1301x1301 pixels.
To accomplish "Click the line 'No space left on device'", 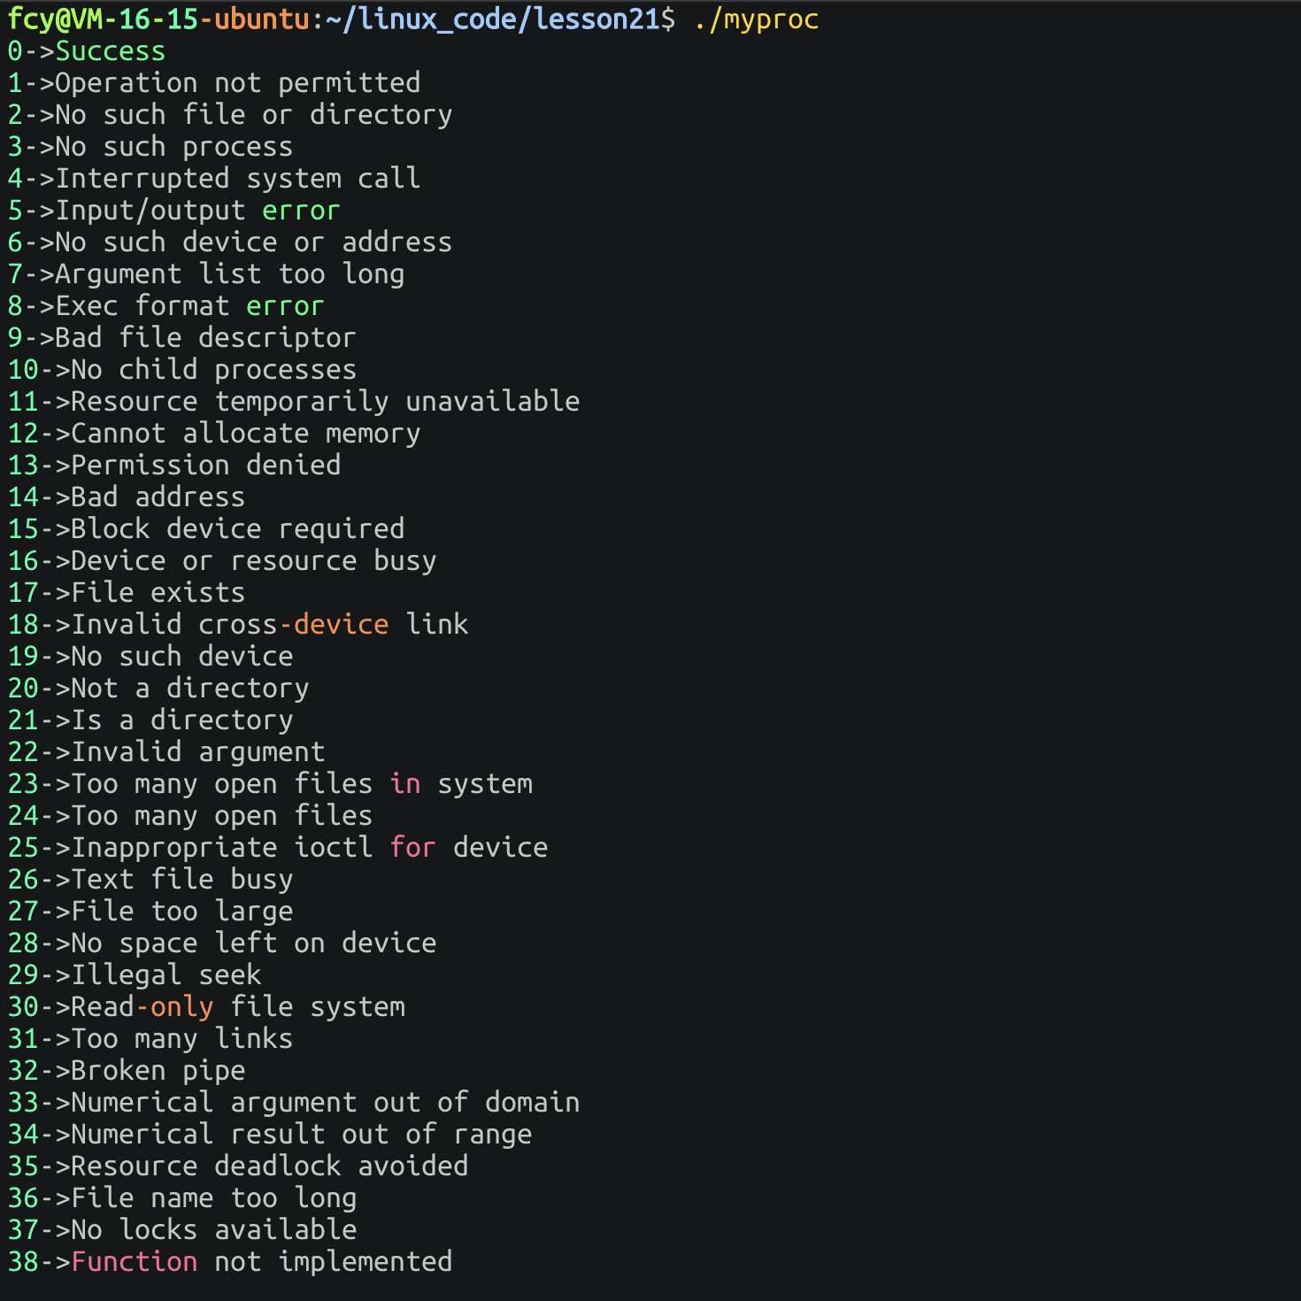I will 254,943.
